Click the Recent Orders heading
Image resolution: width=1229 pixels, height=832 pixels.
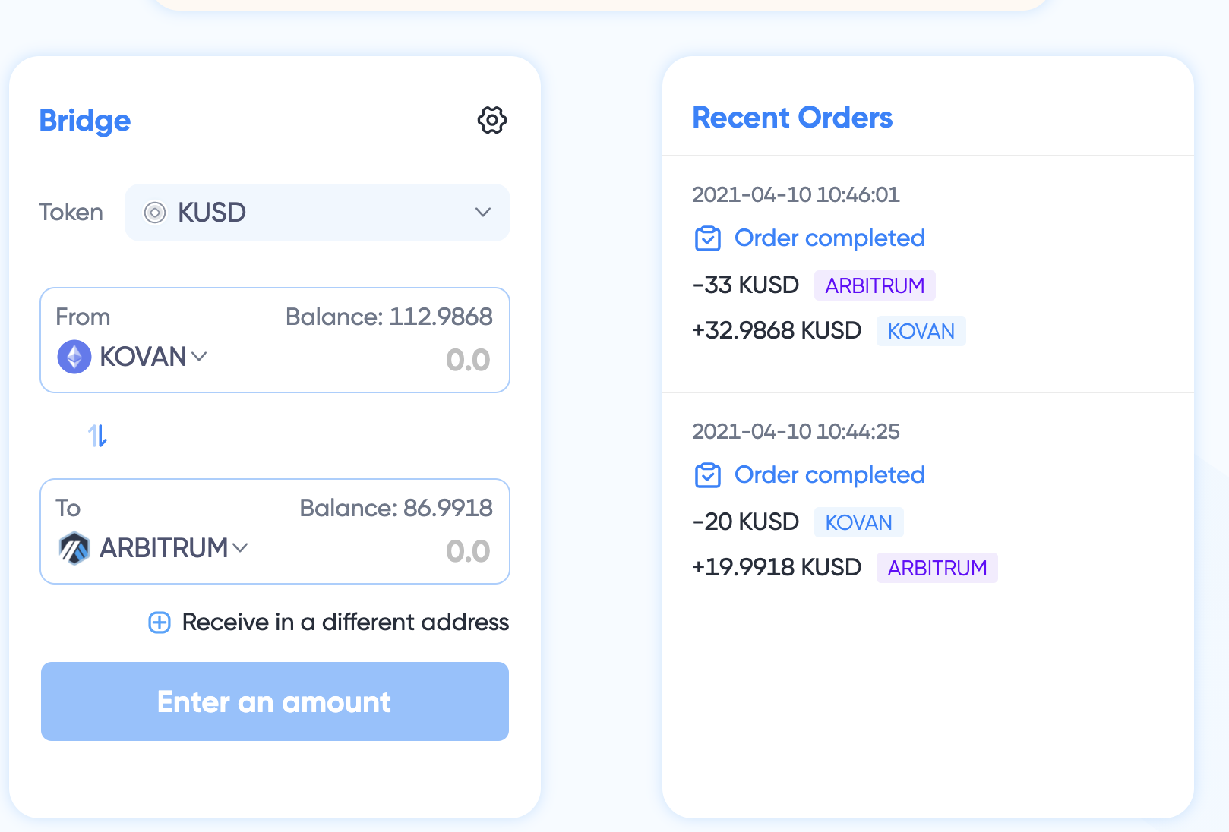click(x=792, y=118)
